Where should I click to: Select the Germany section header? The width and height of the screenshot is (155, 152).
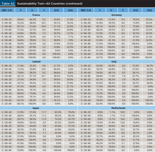[117, 15]
